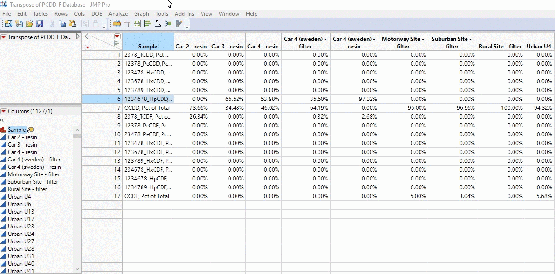The height and width of the screenshot is (274, 555).
Task: Click the Copy toolbar icon
Action: [x=62, y=24]
